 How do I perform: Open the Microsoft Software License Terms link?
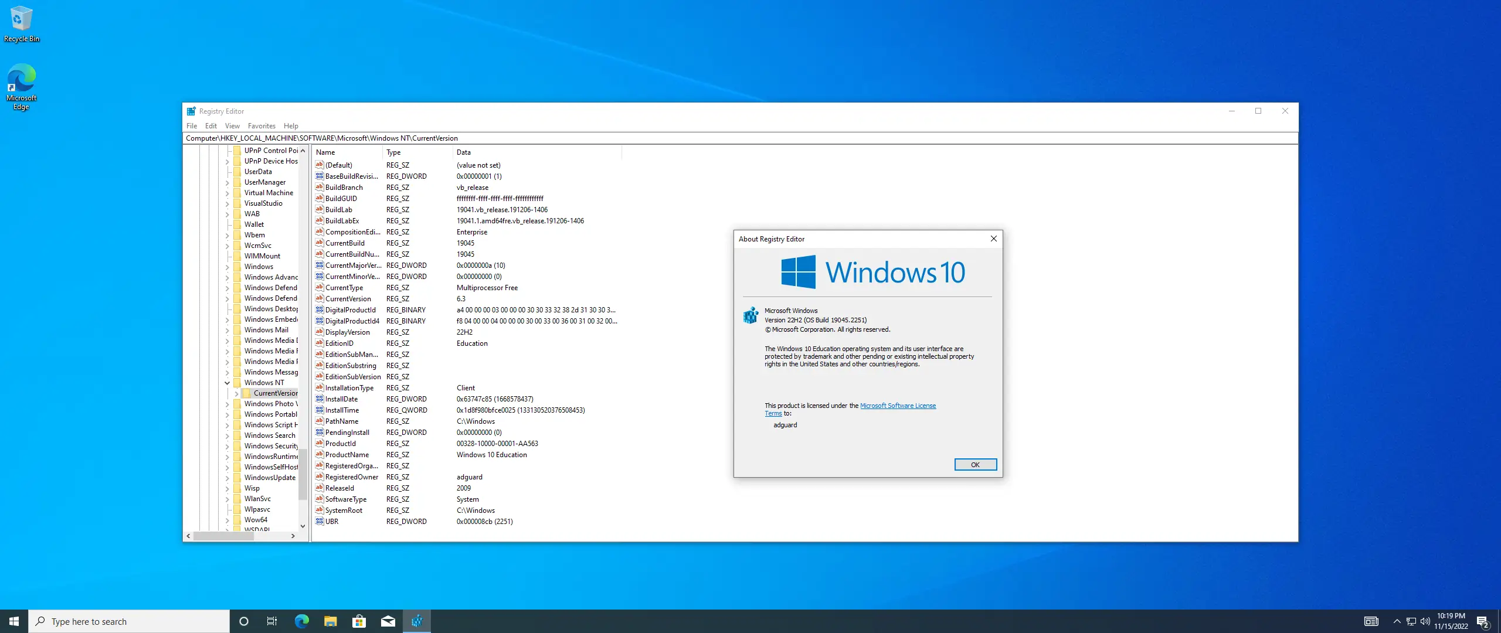click(897, 406)
